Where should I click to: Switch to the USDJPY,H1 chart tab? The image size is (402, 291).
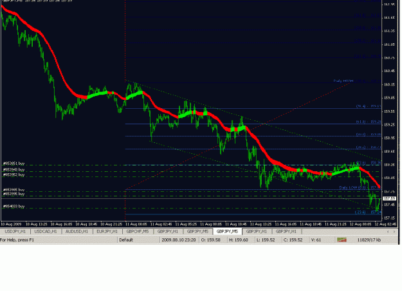pos(15,232)
